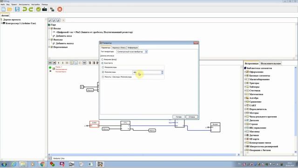298x168 pixels.
Task: Open Google Chrome from taskbar
Action: [42, 164]
